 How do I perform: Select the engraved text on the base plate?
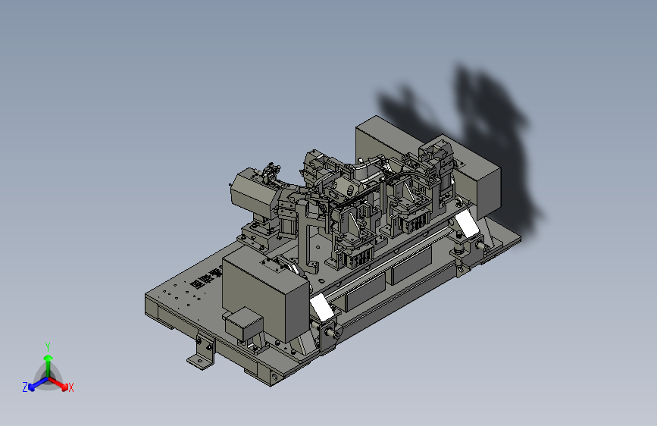205,277
